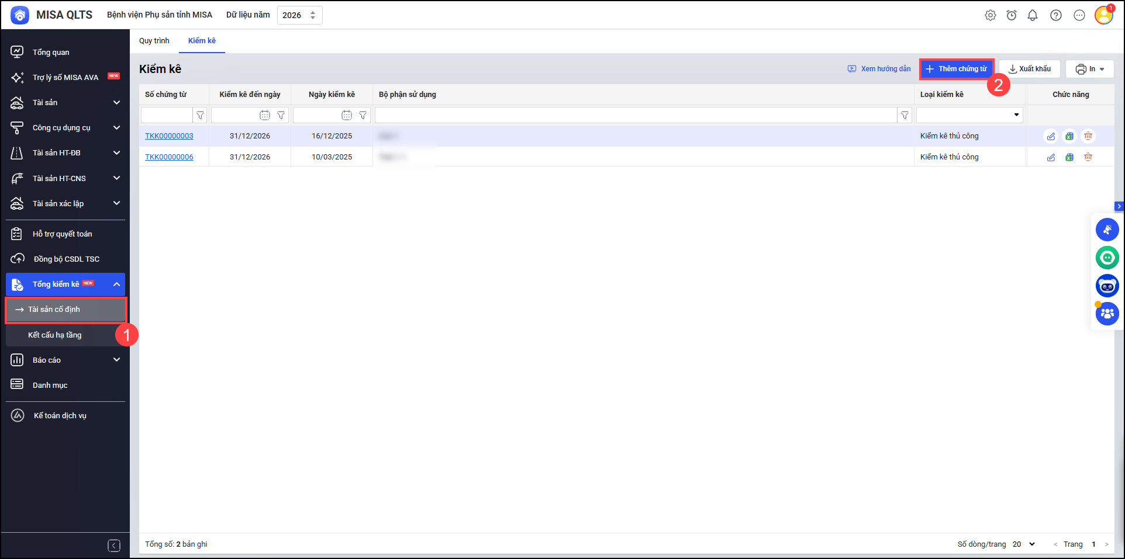
Task: Expand the Công cụ dụng cụ menu
Action: point(117,128)
